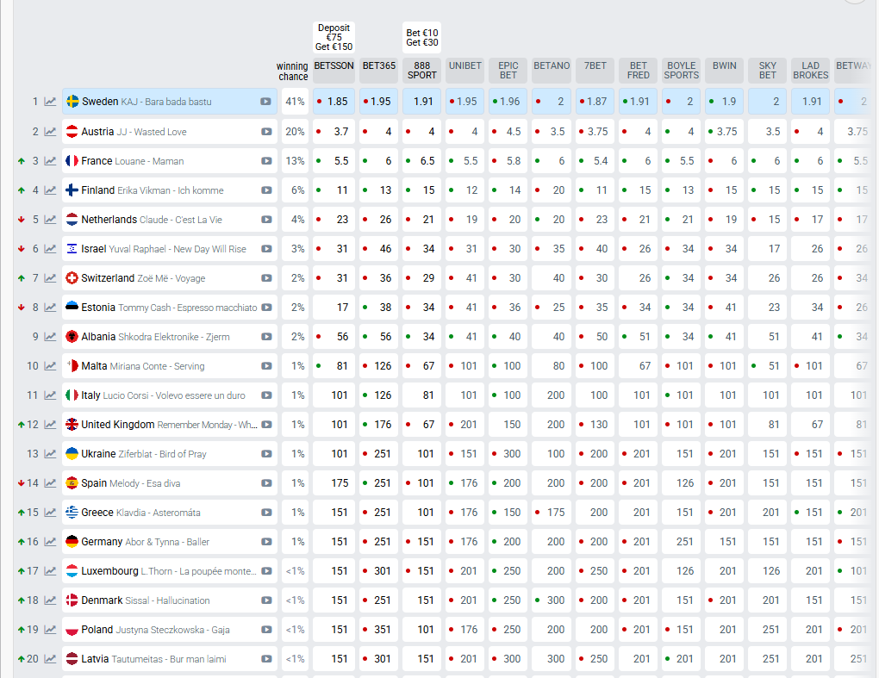
Task: Open the Sweden KAJ entry
Action: click(x=170, y=102)
